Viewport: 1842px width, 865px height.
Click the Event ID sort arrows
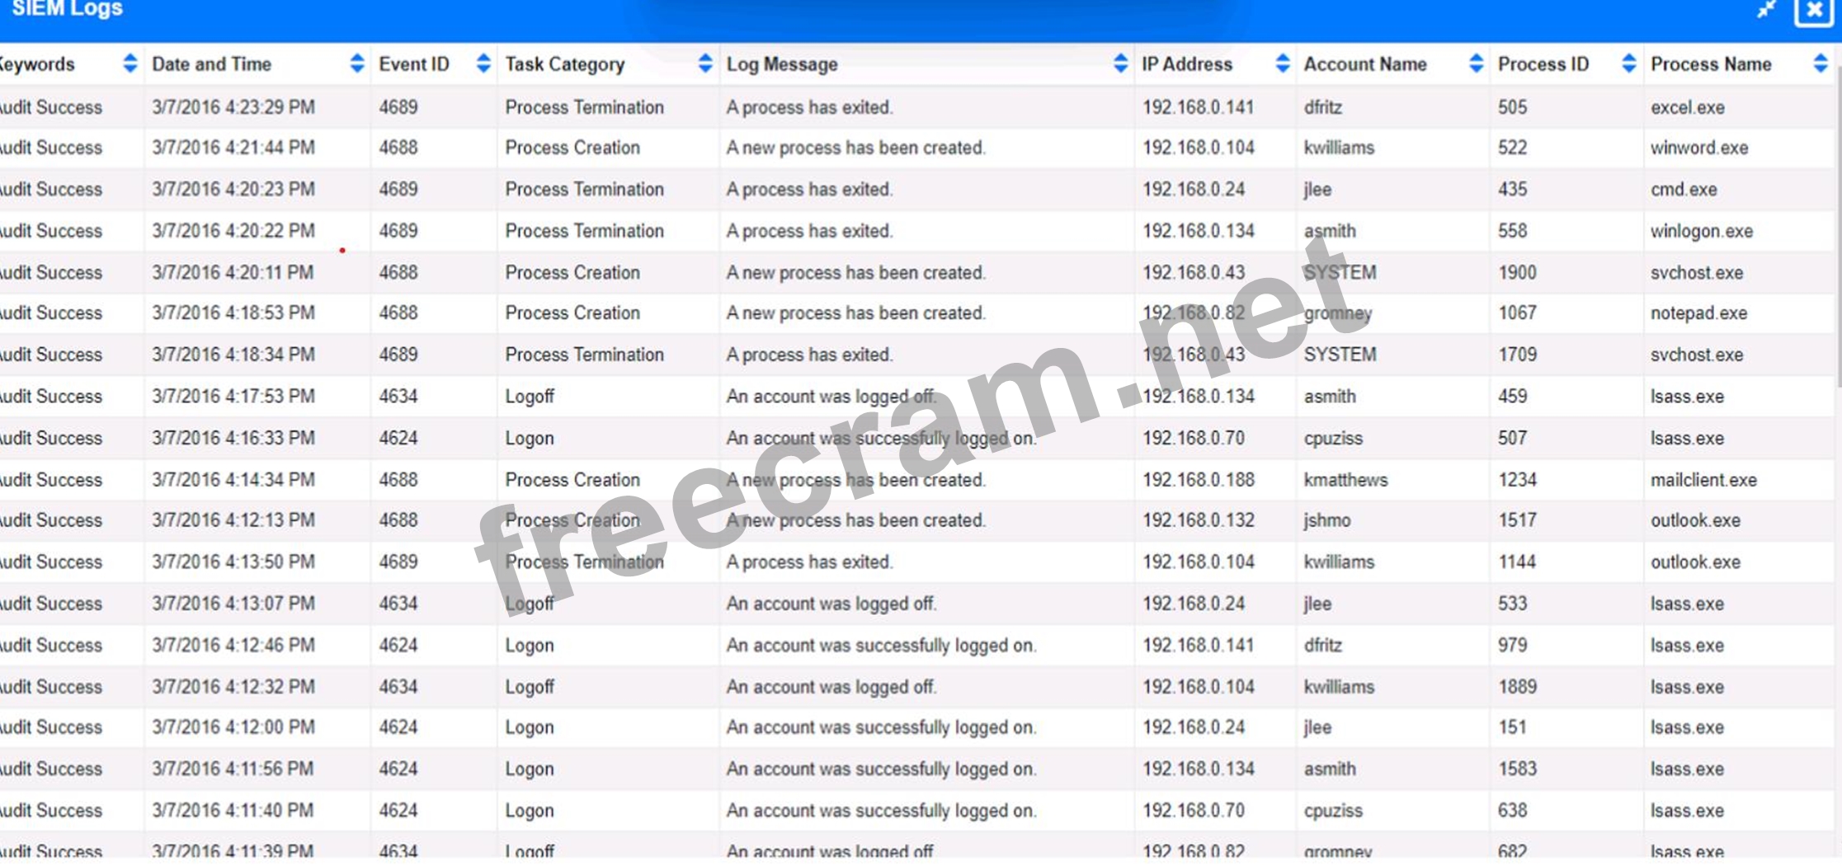[483, 63]
